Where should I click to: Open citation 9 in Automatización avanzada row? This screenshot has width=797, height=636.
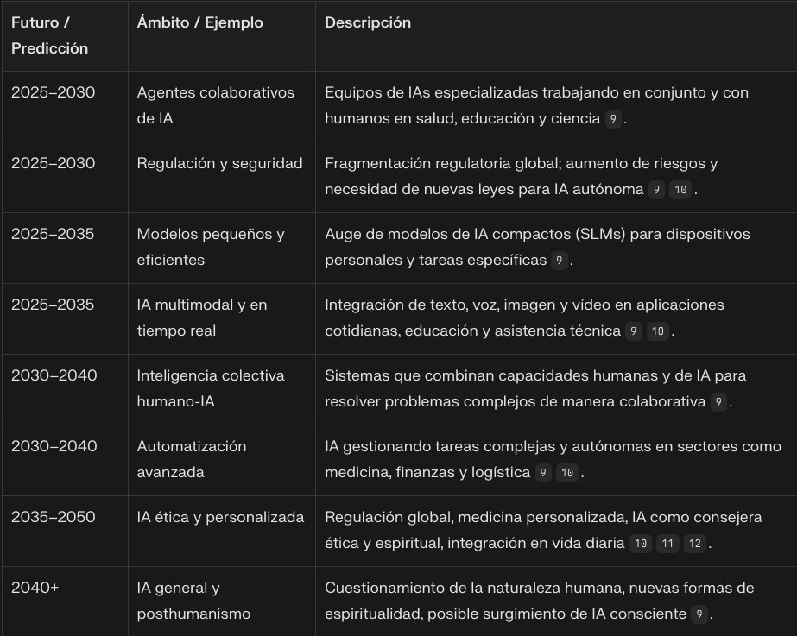(x=543, y=472)
